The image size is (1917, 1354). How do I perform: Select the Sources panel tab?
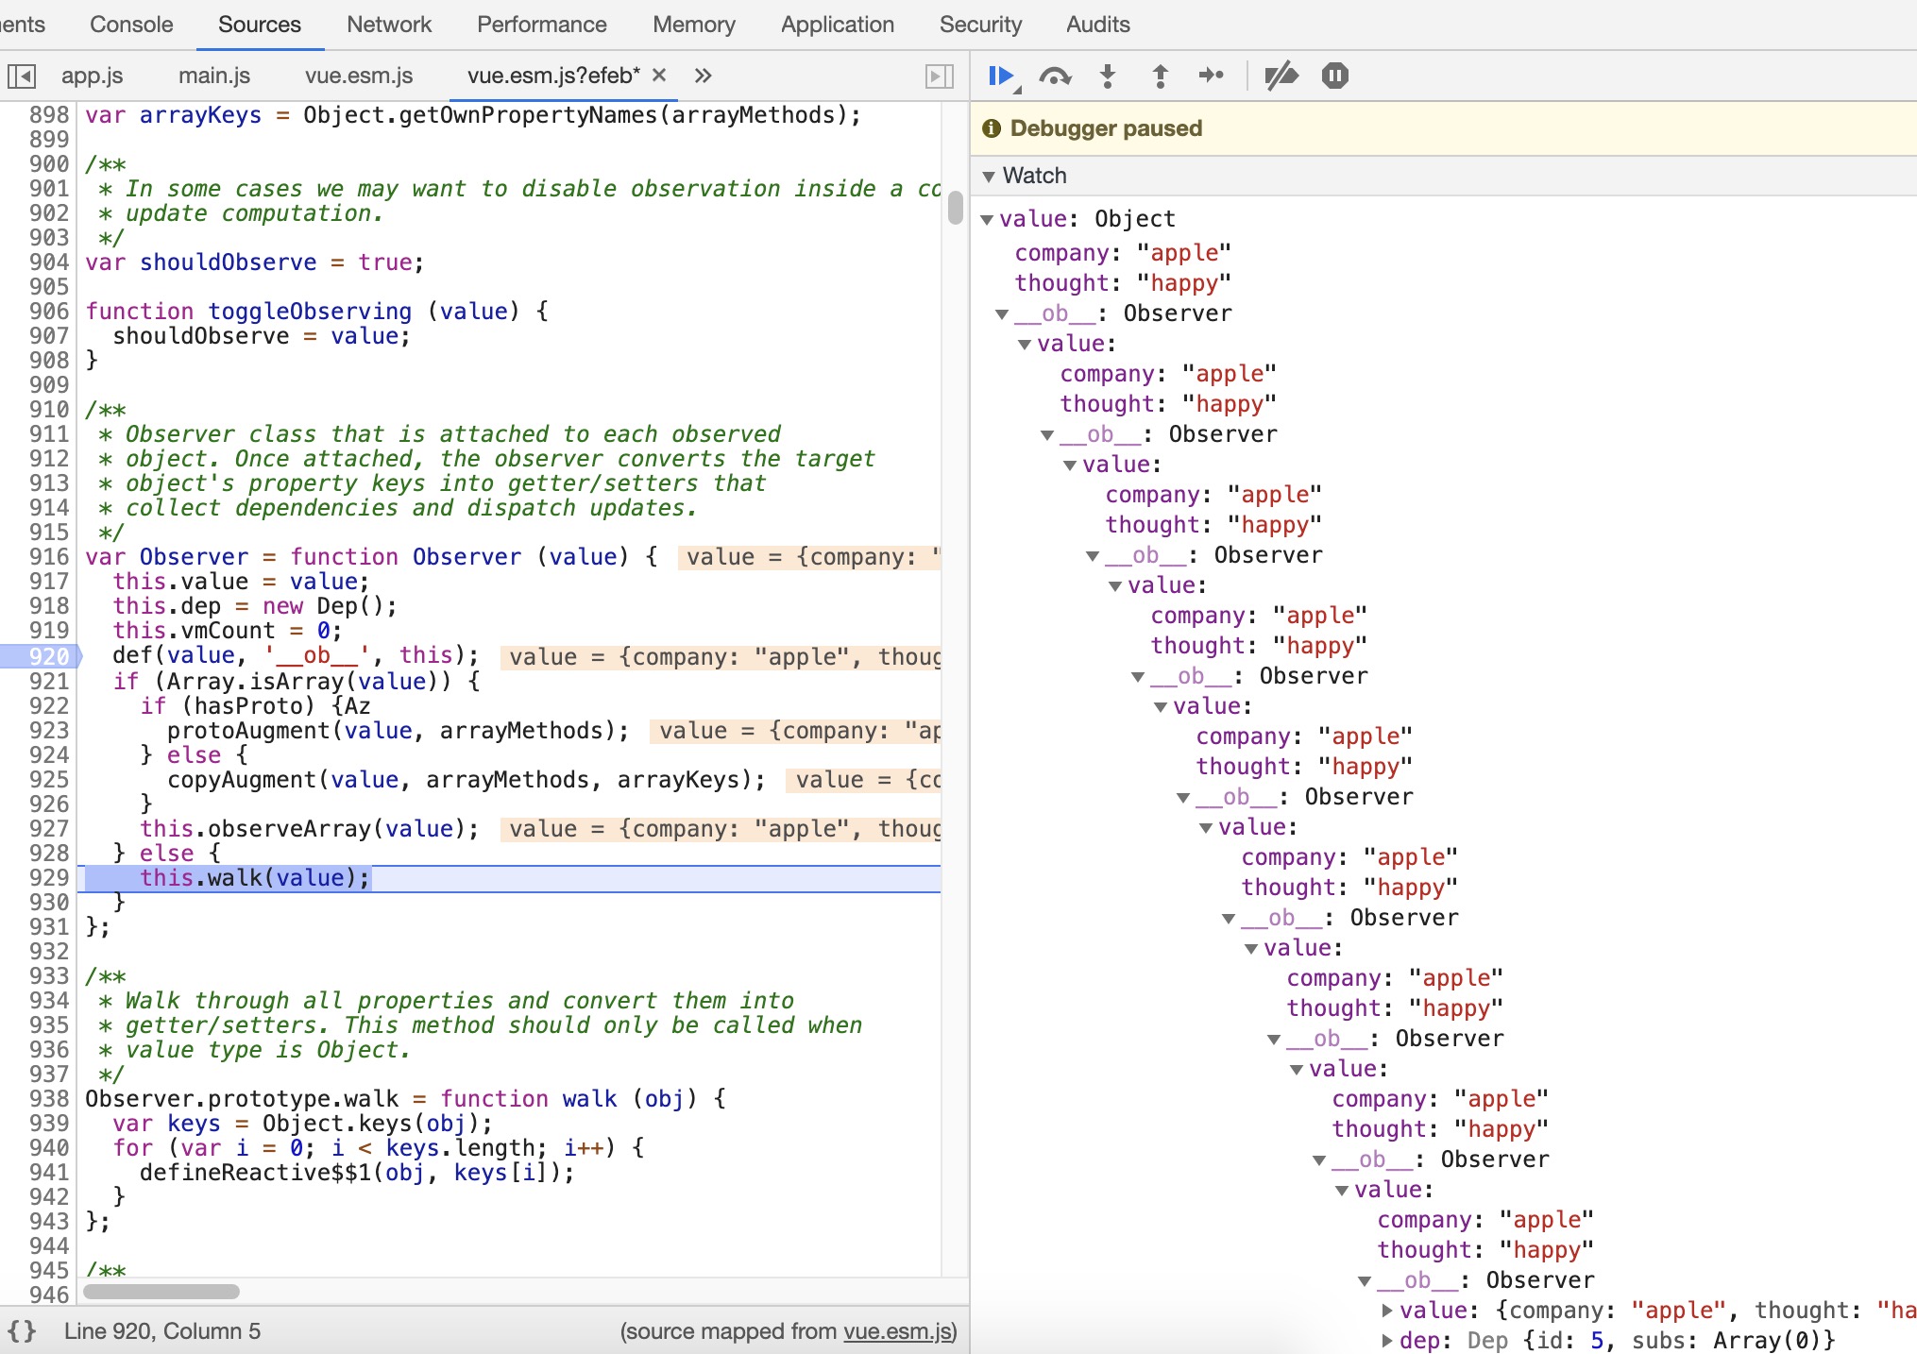coord(260,25)
